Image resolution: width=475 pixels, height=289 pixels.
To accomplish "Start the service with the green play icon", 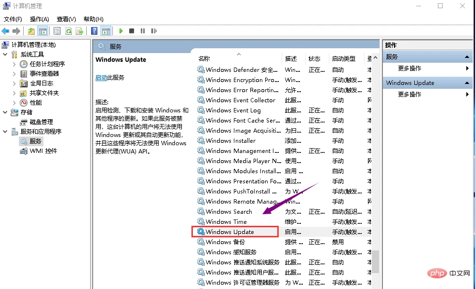I will point(121,31).
